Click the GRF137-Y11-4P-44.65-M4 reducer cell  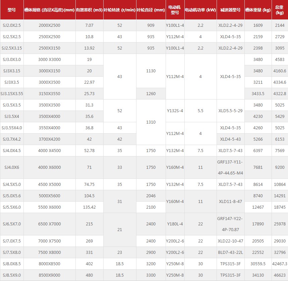230,167
